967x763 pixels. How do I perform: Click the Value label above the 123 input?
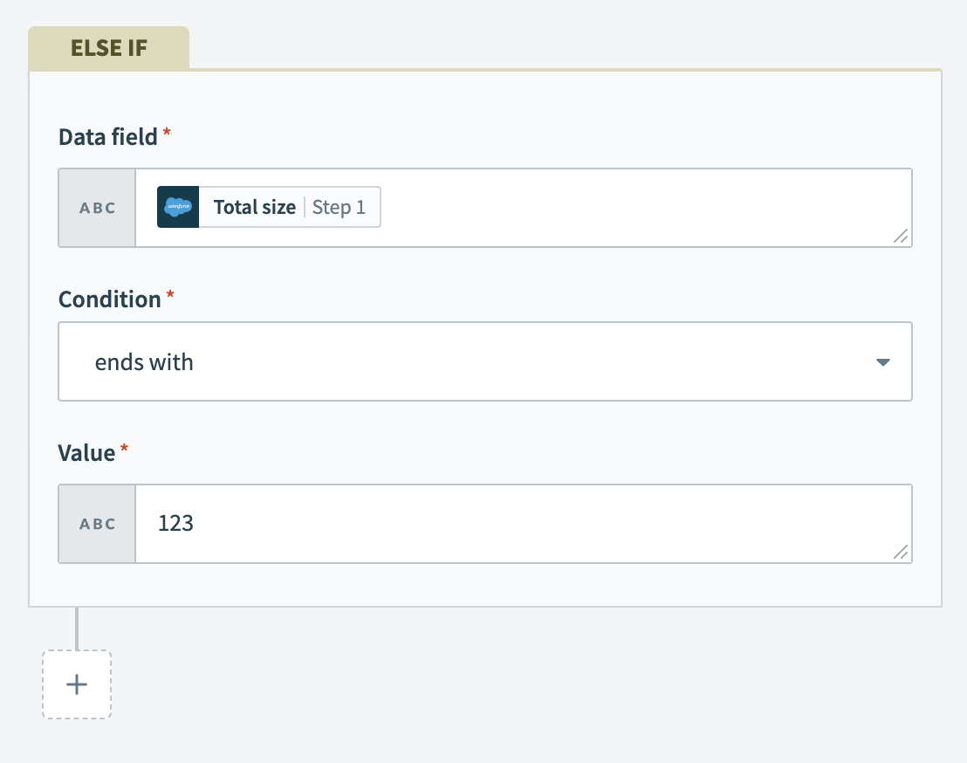(88, 453)
